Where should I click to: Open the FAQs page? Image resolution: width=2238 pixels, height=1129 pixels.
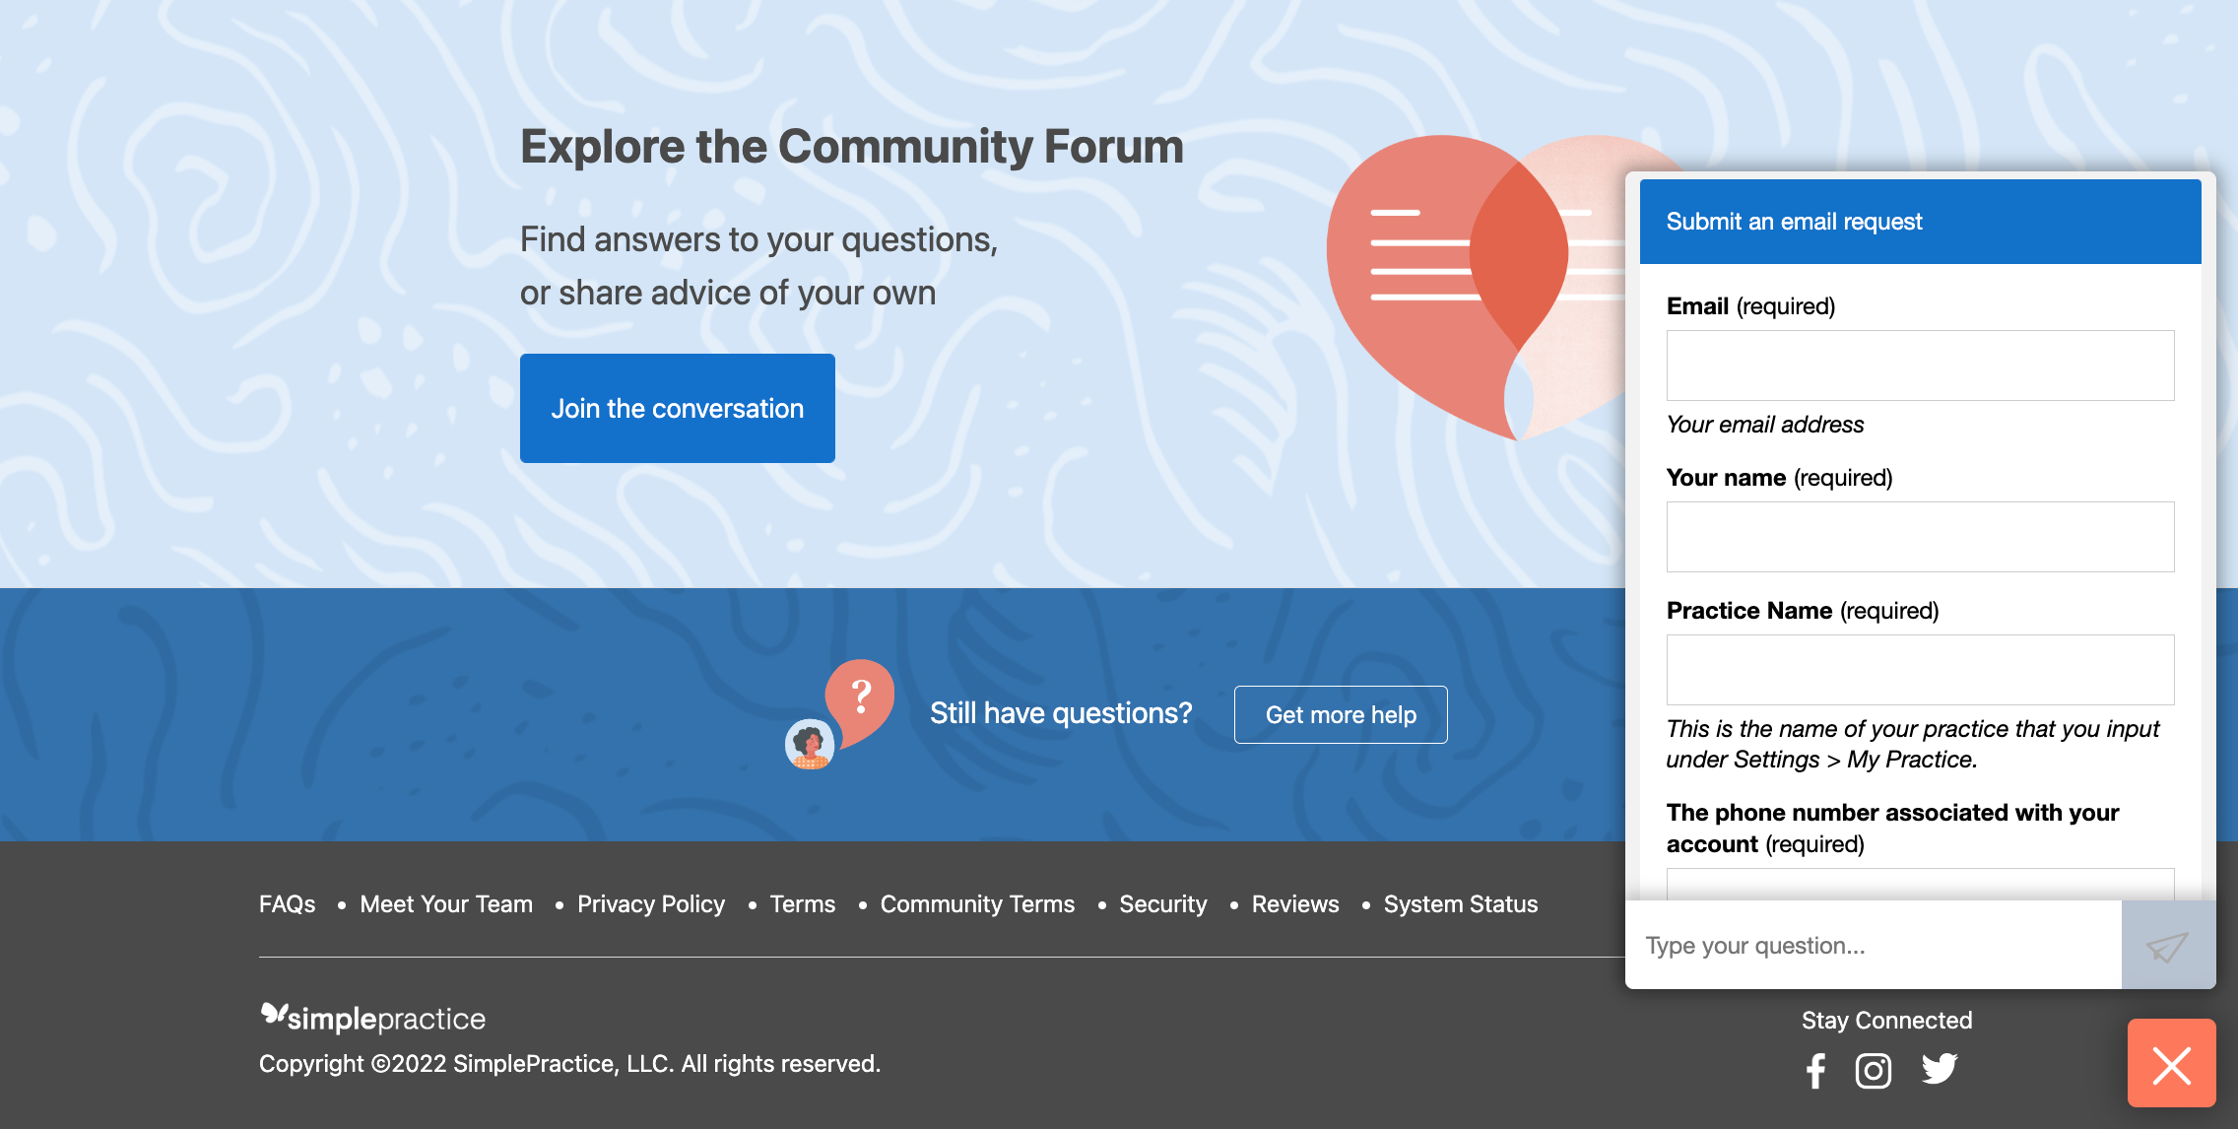click(x=286, y=903)
